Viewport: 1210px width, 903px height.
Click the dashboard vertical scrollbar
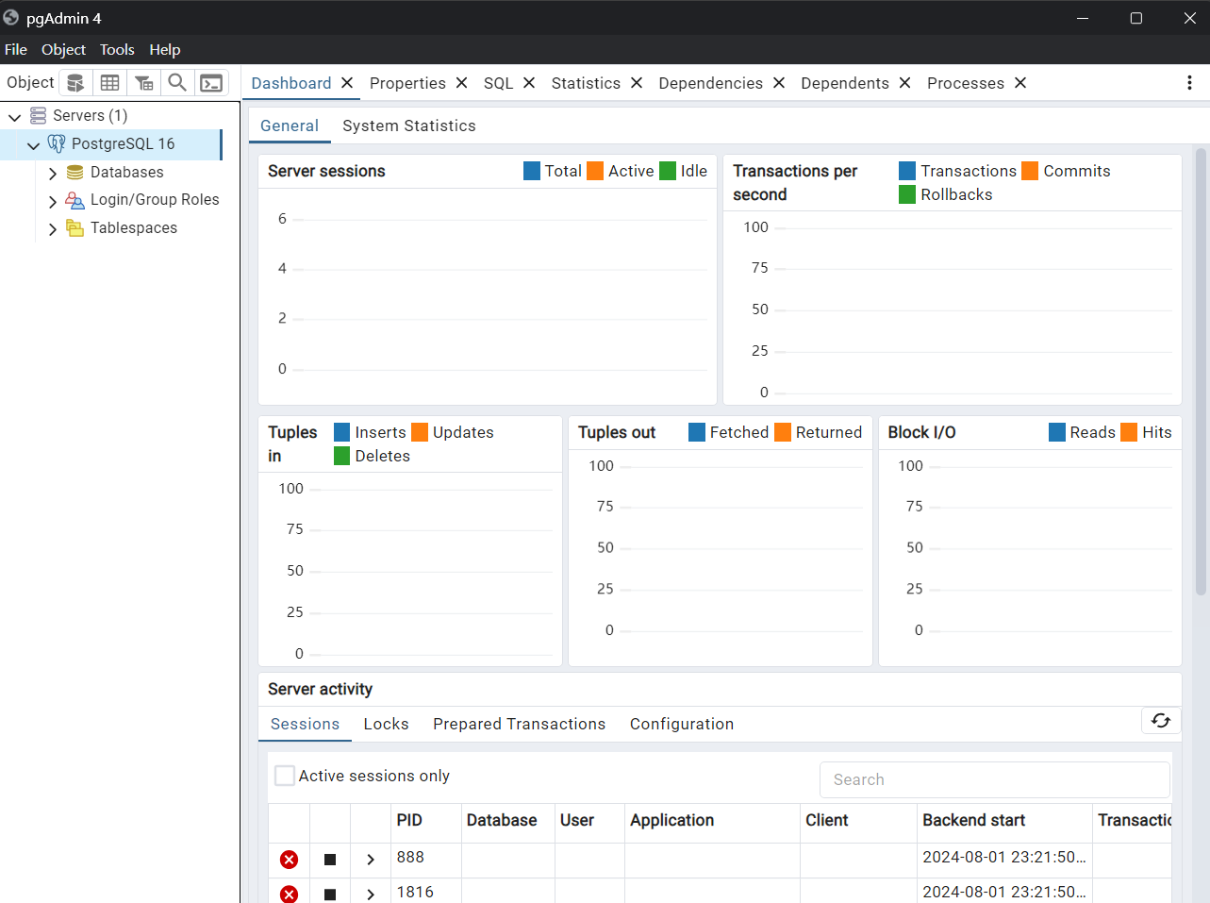(1201, 372)
